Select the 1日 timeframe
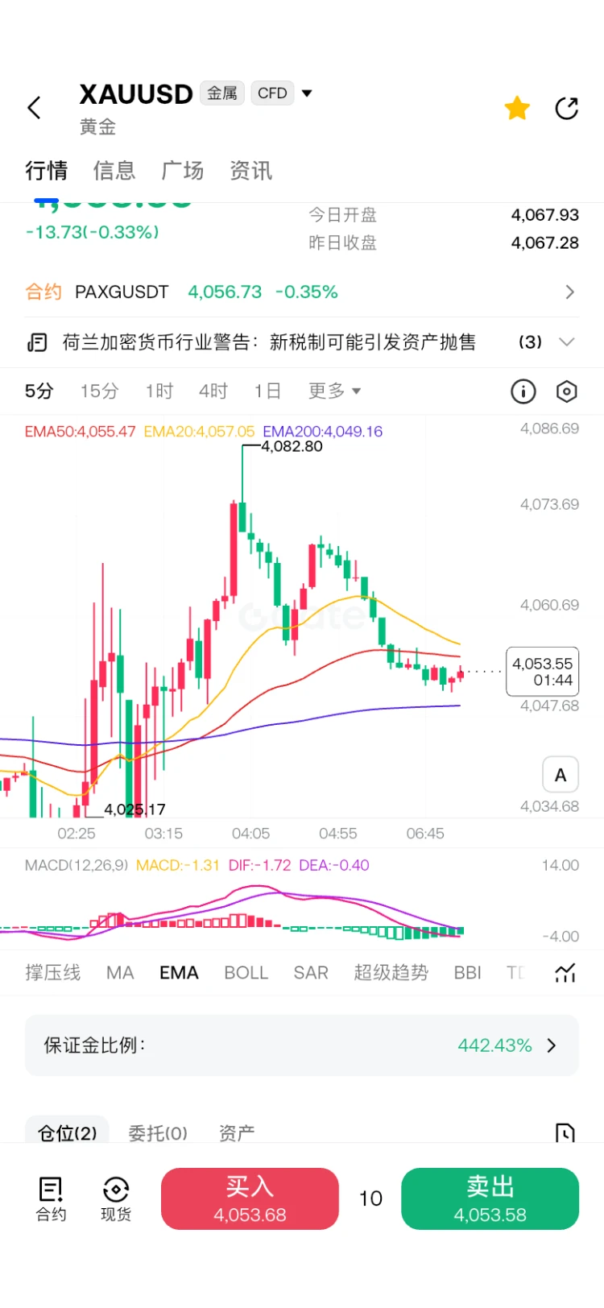Image resolution: width=604 pixels, height=1308 pixels. tap(267, 391)
